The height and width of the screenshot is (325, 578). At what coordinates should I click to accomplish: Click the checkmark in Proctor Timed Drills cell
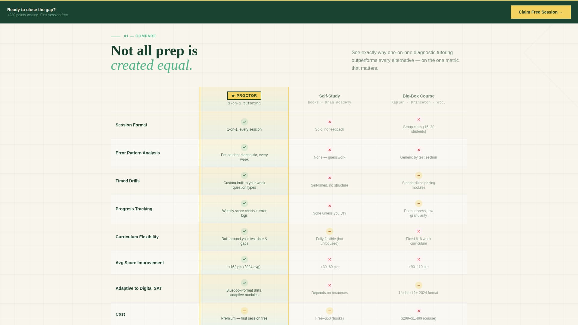[244, 175]
